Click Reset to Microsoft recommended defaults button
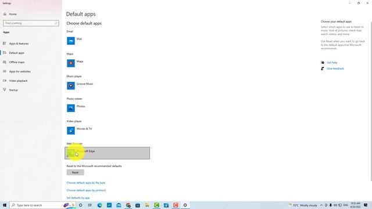372x209 pixels. (75, 172)
